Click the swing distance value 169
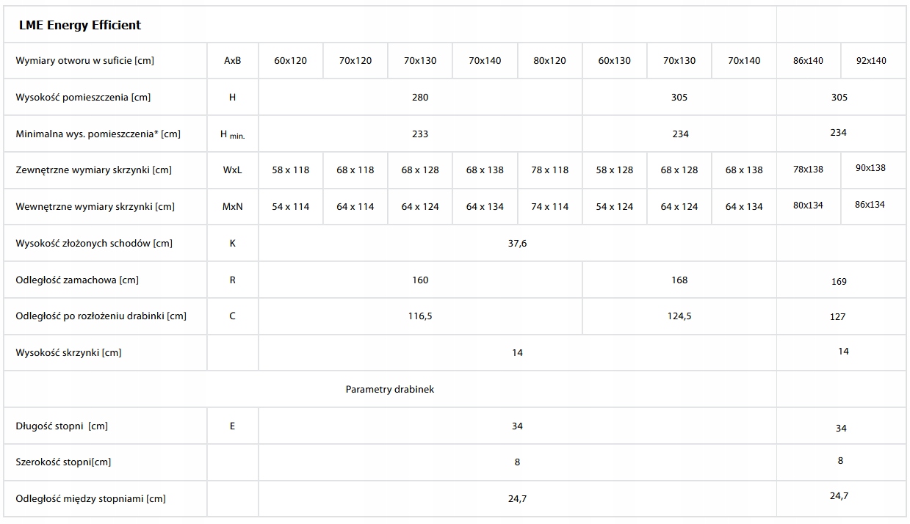The width and height of the screenshot is (910, 524). tap(839, 281)
